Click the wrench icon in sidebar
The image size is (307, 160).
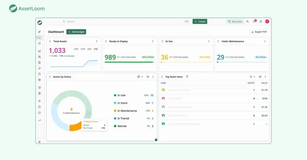click(39, 68)
